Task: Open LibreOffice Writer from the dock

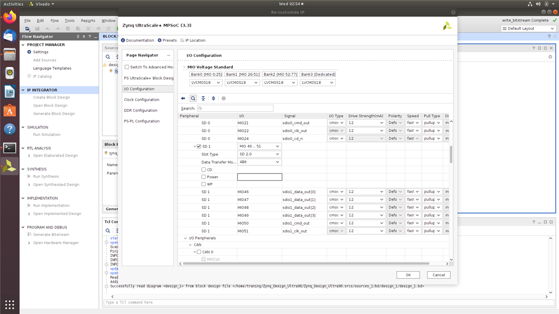Action: pos(10,92)
